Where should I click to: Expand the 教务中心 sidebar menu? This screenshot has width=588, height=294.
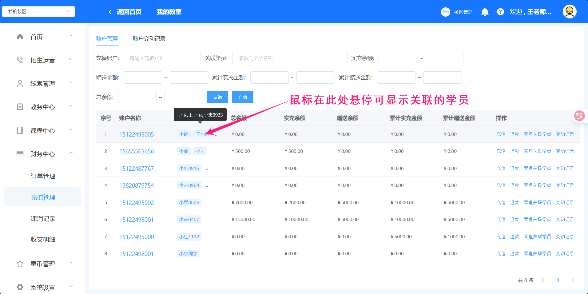tap(42, 107)
